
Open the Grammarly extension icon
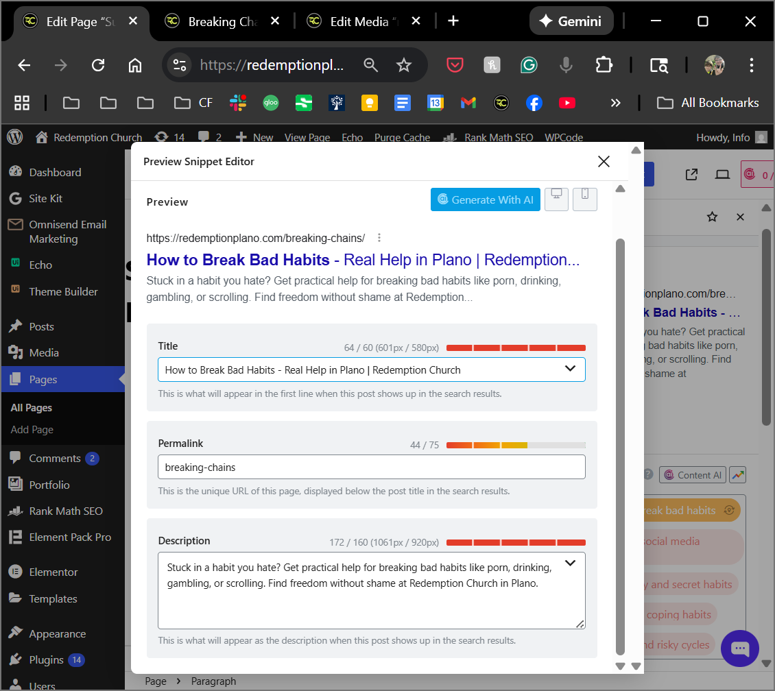[x=528, y=65]
